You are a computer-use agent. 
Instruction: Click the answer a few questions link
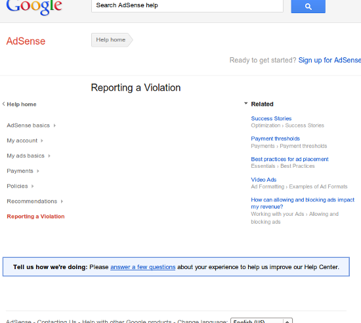(142, 267)
